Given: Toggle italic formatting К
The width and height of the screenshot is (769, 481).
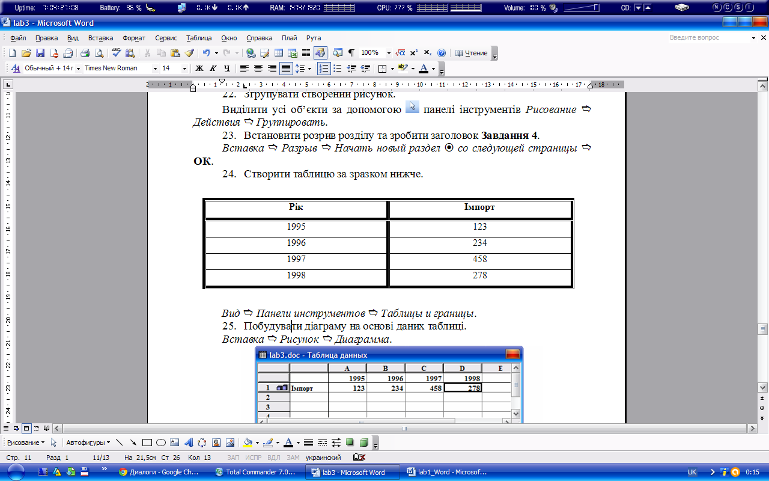Looking at the screenshot, I should [x=213, y=69].
